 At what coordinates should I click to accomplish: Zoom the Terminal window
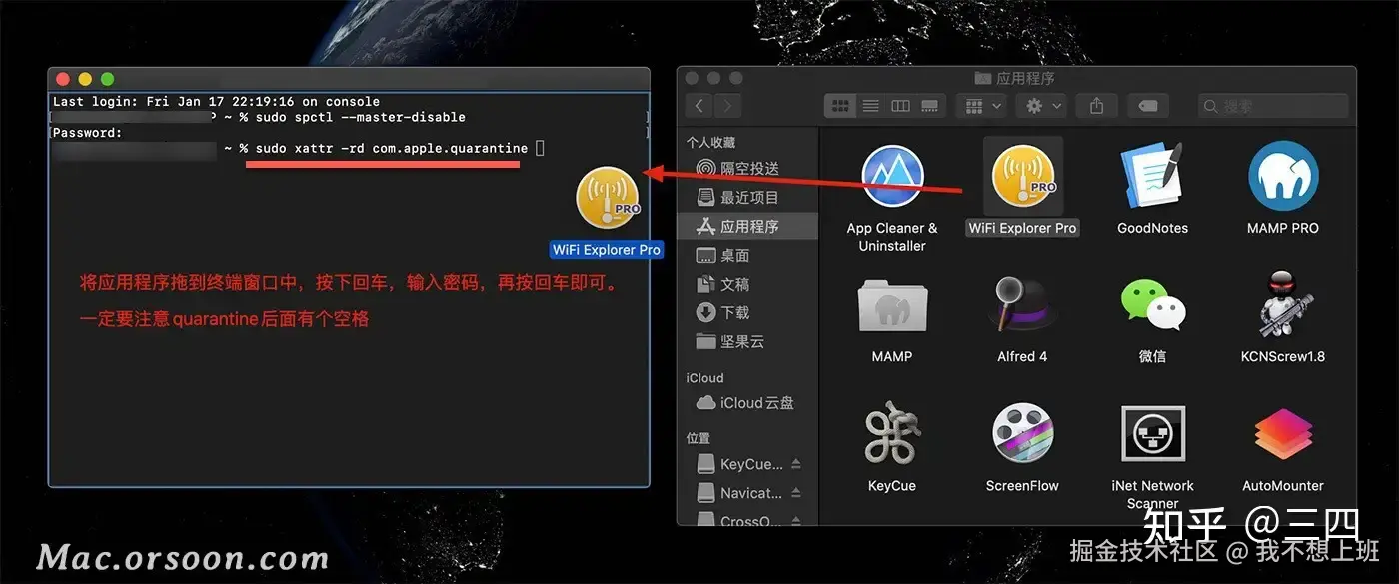(107, 79)
